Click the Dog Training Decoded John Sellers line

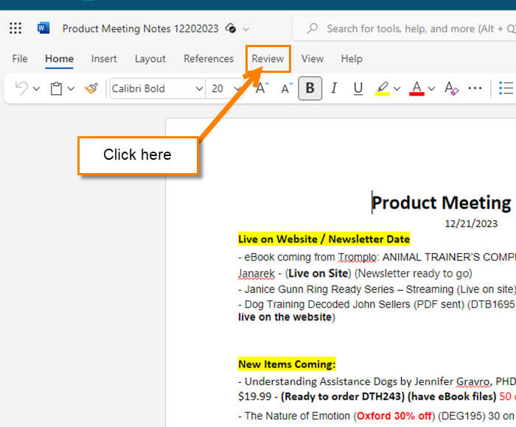click(x=377, y=304)
